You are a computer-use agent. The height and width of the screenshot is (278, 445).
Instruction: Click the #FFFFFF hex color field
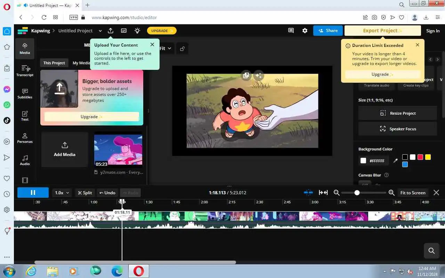pos(377,161)
